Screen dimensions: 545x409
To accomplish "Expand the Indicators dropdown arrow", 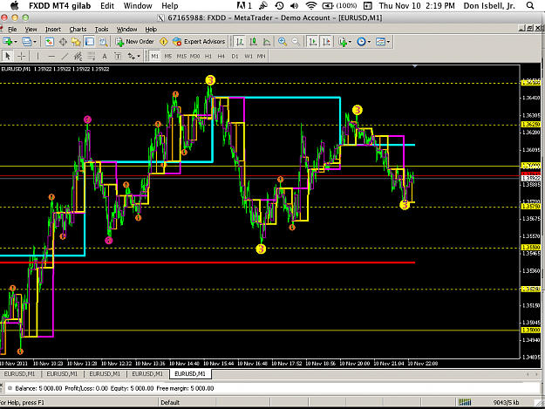I will (x=350, y=42).
